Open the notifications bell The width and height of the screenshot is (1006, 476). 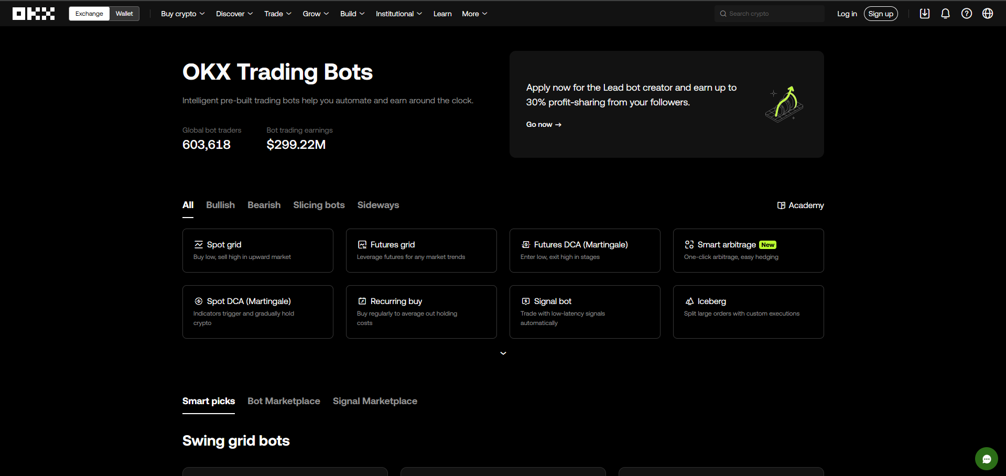(x=946, y=14)
